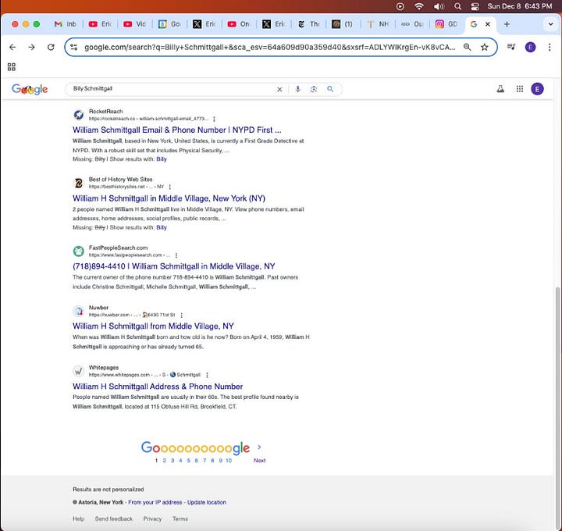This screenshot has width=562, height=531.
Task: Go to results page 5
Action: tap(189, 461)
